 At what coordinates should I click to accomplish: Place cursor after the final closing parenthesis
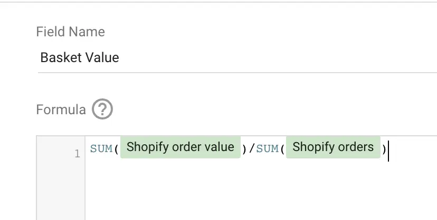[x=388, y=151]
